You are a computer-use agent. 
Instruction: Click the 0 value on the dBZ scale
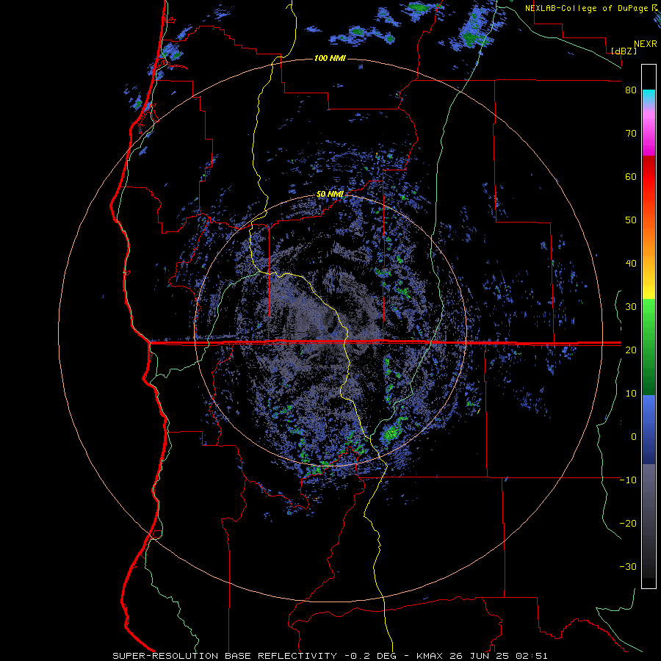pos(634,437)
